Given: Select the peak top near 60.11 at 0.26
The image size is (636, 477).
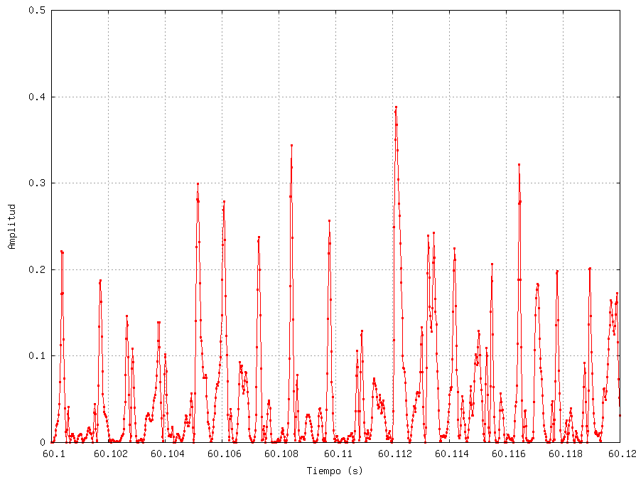Looking at the screenshot, I should [329, 221].
